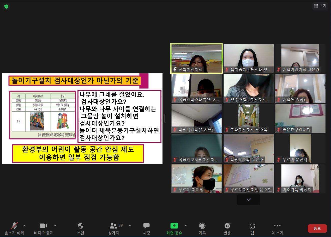
Task: Stop video with 비디오 중지 camera icon
Action: pos(44,226)
